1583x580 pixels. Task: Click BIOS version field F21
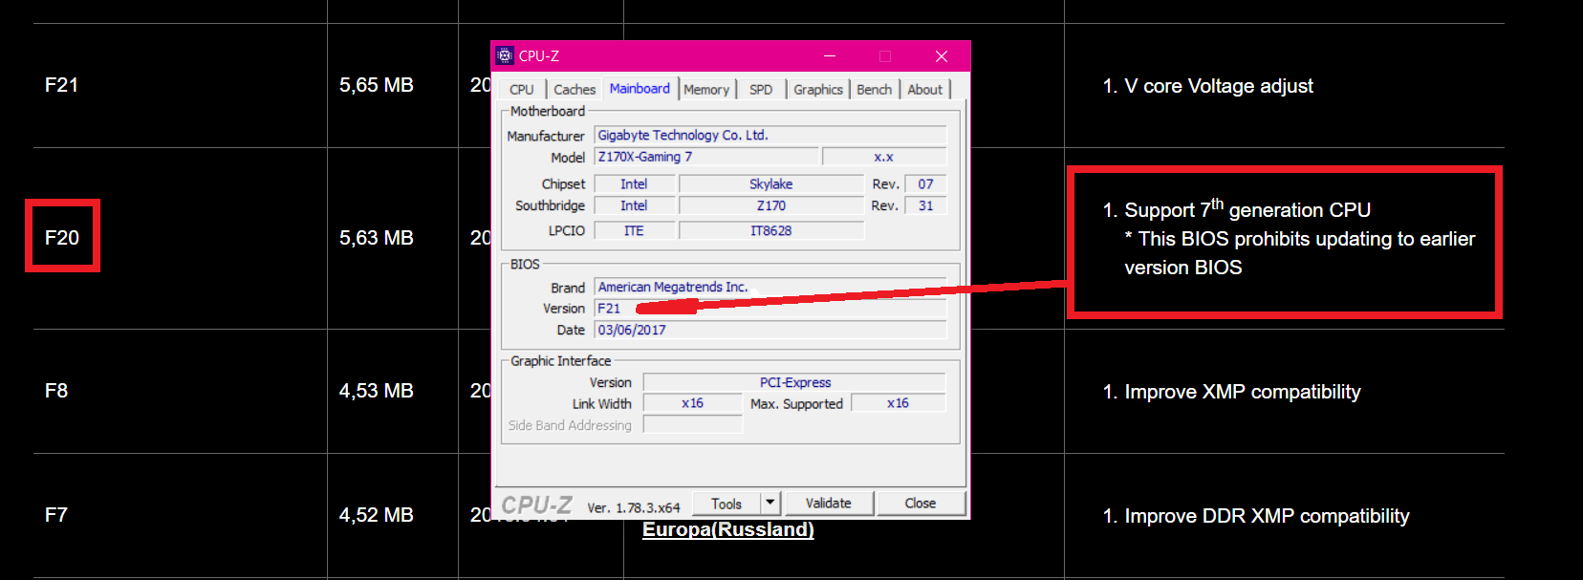click(770, 308)
